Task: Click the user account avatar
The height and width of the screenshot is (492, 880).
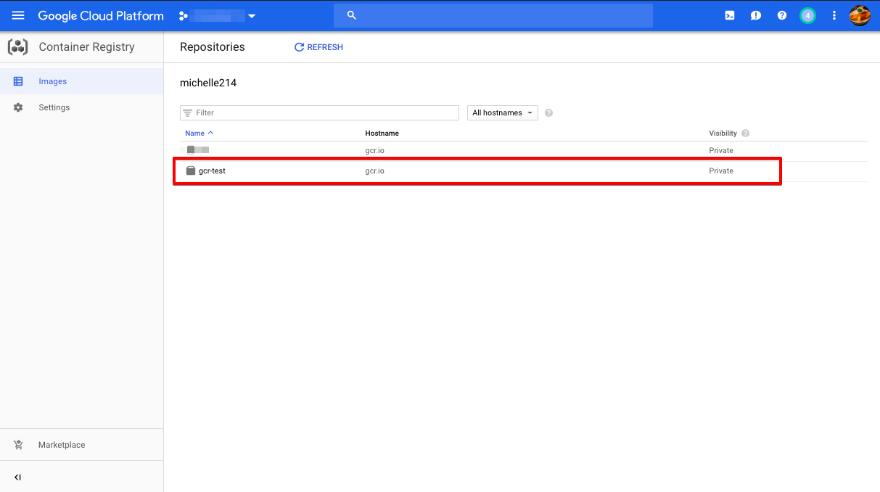Action: [x=860, y=15]
